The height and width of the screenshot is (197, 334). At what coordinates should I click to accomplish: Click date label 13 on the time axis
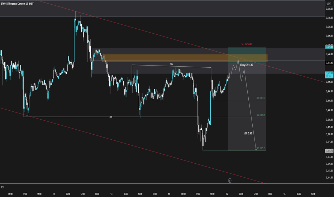coord(111,194)
